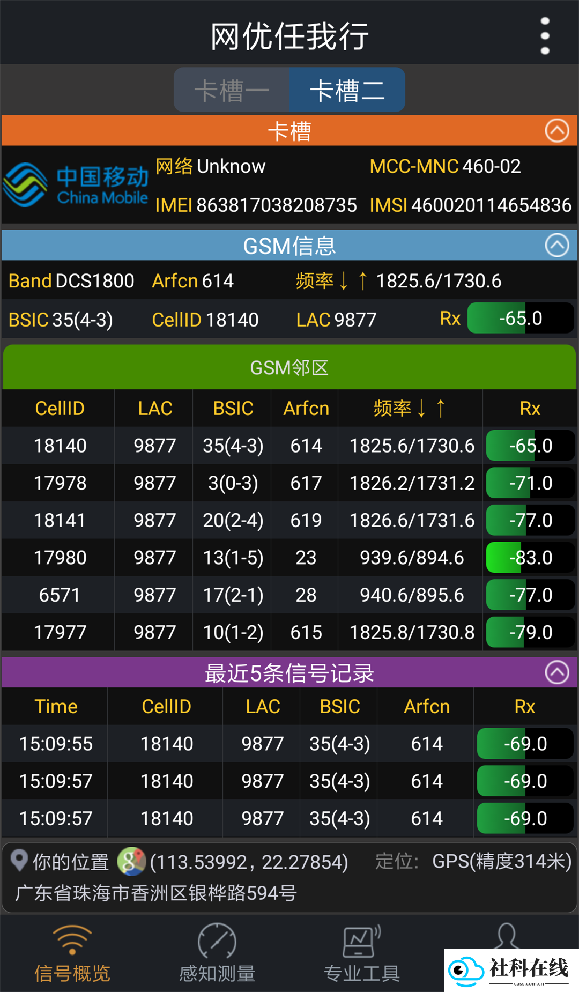
Task: Select neighbor row with CellID 17978
Action: click(x=289, y=483)
